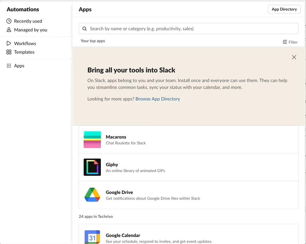
Task: Click the Apps dotted grid icon
Action: click(x=9, y=66)
